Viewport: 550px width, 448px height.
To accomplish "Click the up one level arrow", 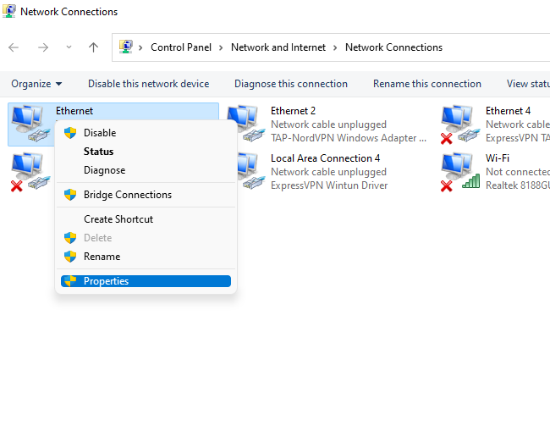I will 93,47.
